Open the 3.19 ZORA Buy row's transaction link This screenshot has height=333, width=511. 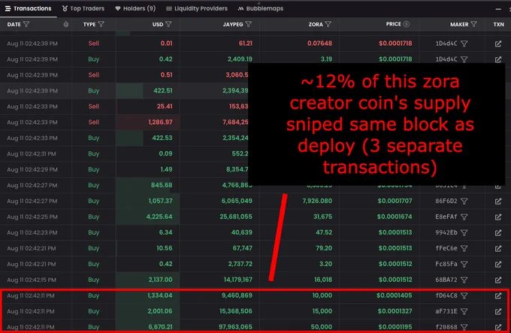pyautogui.click(x=498, y=59)
